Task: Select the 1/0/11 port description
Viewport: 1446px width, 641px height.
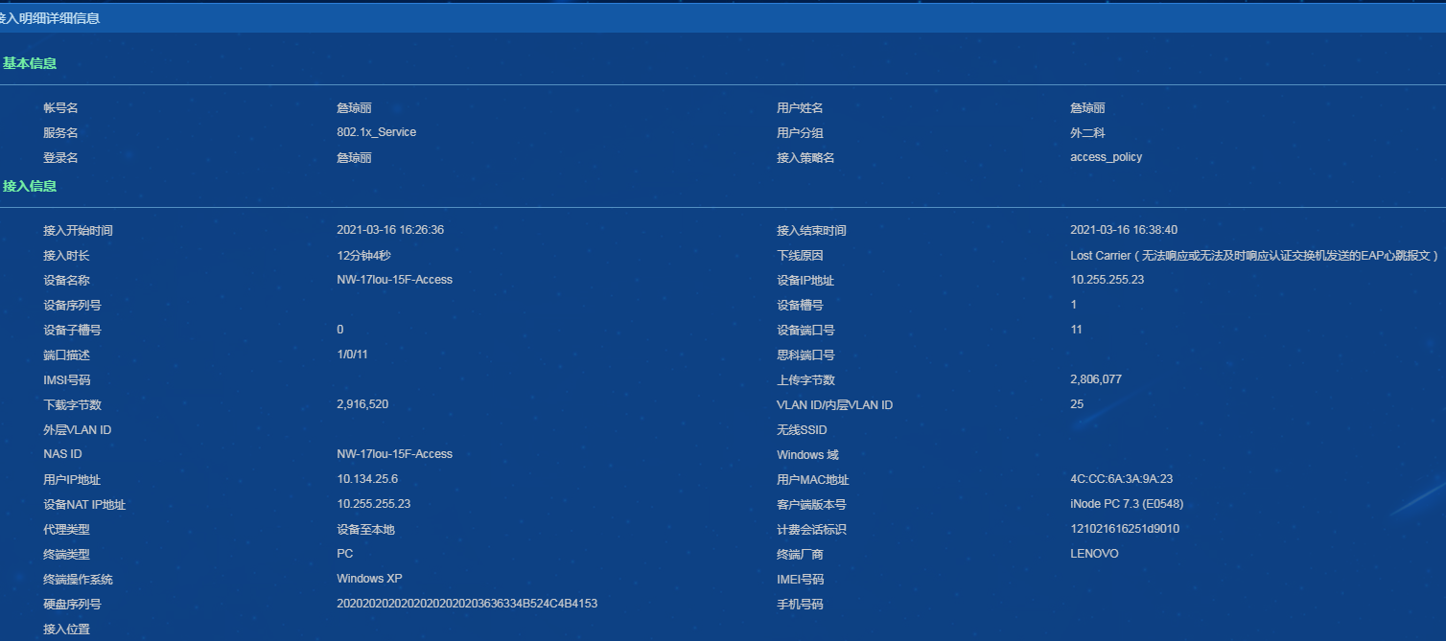Action: 353,355
